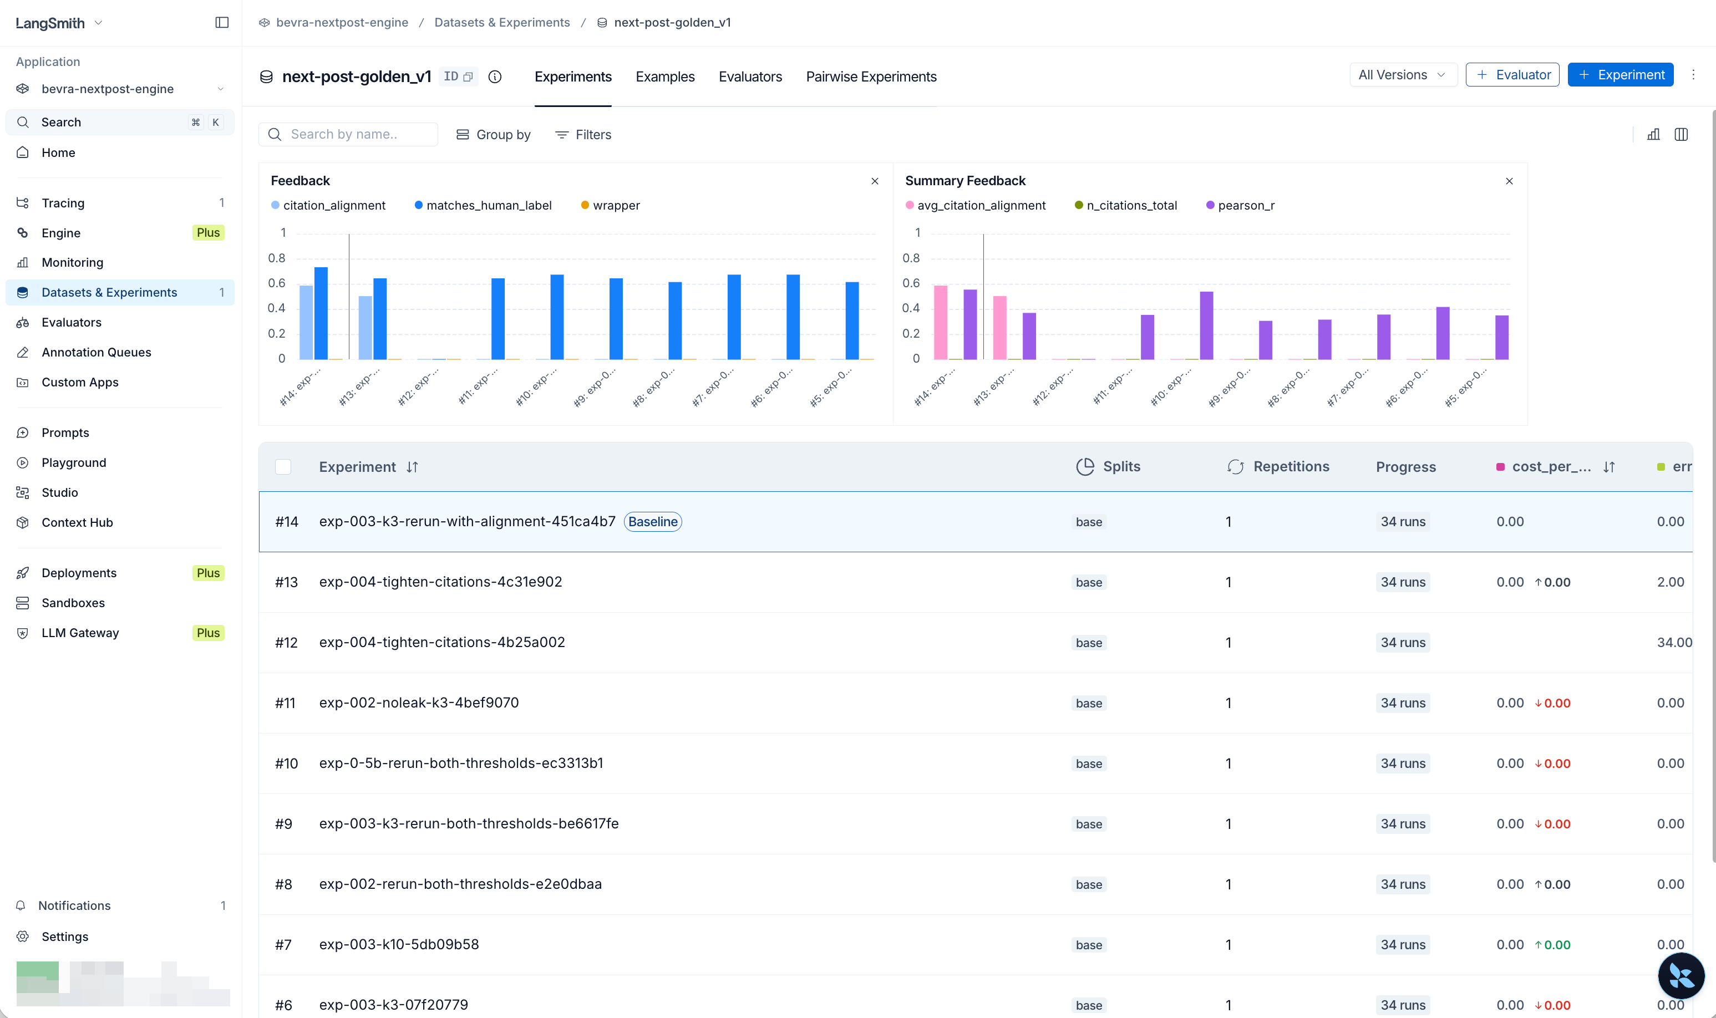Toggle pearson_r legend series

[1240, 205]
